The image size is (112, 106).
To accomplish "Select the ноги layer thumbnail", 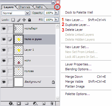I will [19, 61].
